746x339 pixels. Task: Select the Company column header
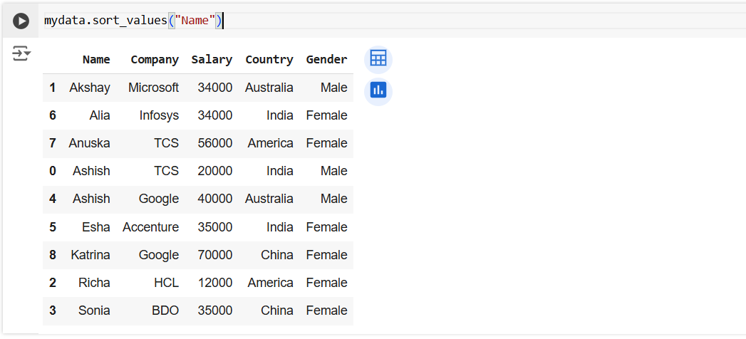click(x=155, y=60)
